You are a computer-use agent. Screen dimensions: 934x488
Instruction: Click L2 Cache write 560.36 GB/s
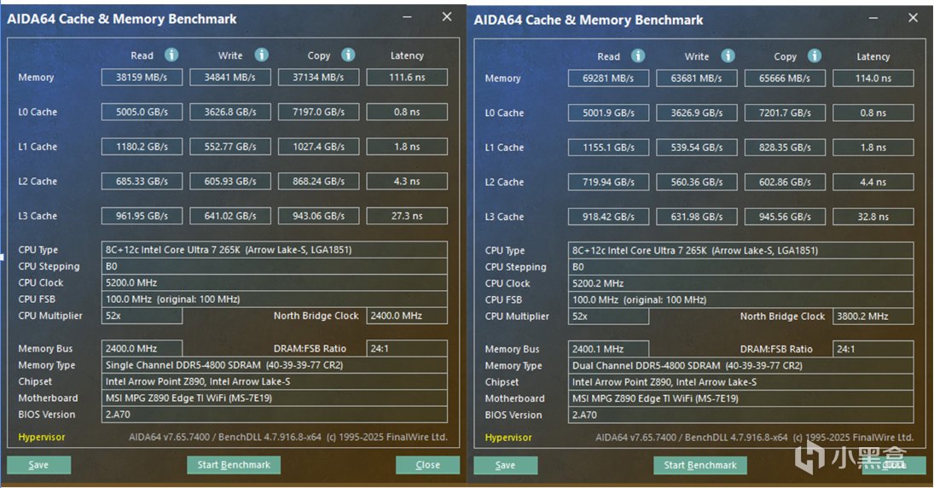click(x=696, y=182)
